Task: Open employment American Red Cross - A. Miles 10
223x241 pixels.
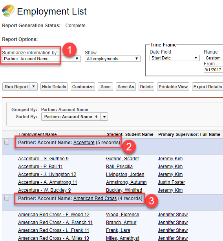Action: pyautogui.click(x=53, y=238)
